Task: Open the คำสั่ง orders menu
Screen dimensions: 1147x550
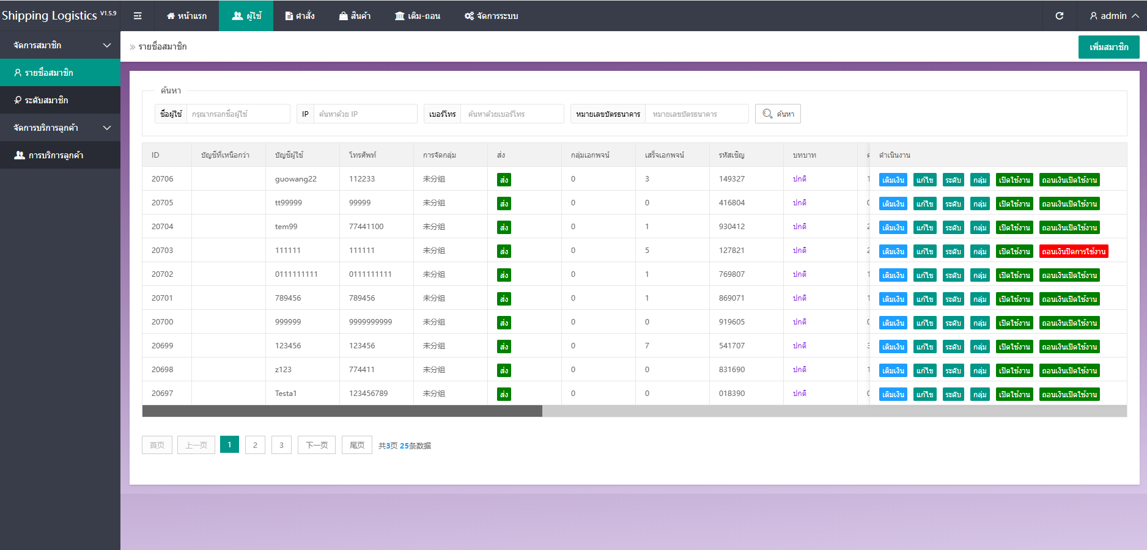Action: click(x=300, y=16)
